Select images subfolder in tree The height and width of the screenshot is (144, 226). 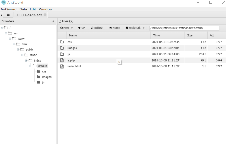(x=47, y=77)
